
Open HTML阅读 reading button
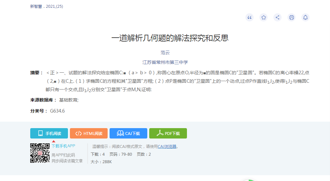[89, 133]
